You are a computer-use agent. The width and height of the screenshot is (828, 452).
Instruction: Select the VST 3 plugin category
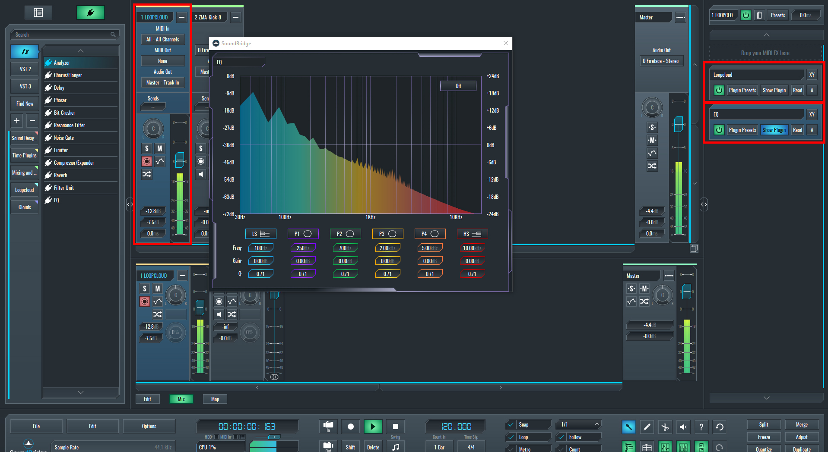25,86
